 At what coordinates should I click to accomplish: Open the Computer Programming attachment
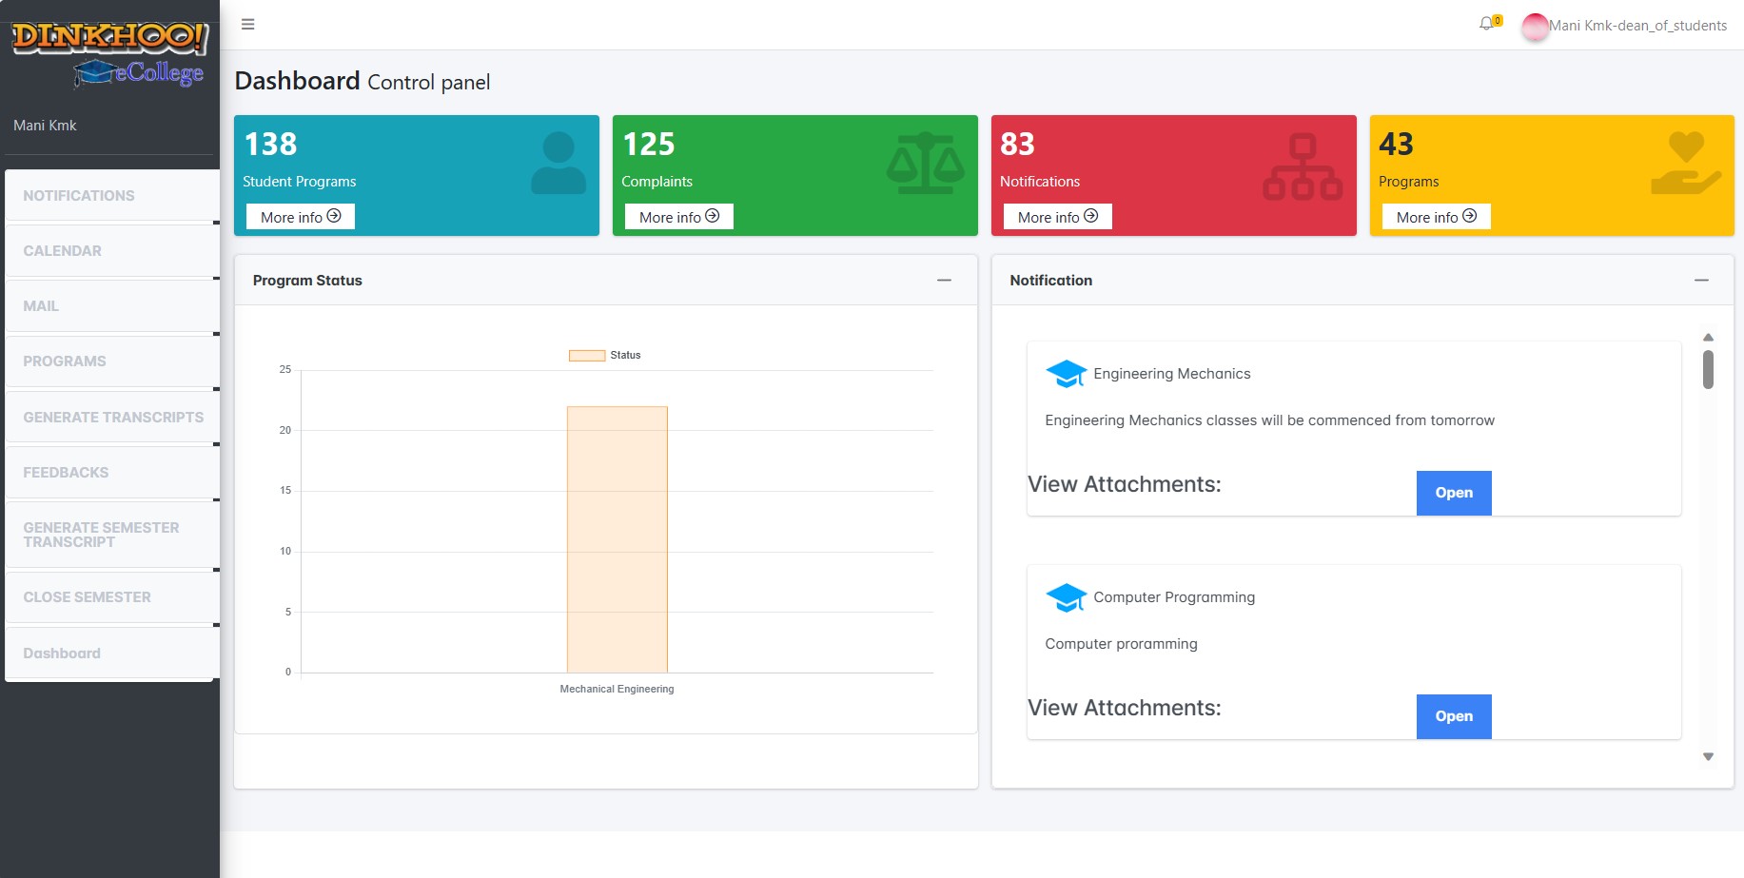tap(1454, 716)
